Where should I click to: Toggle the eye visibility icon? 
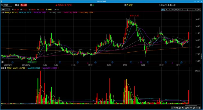click(191, 108)
